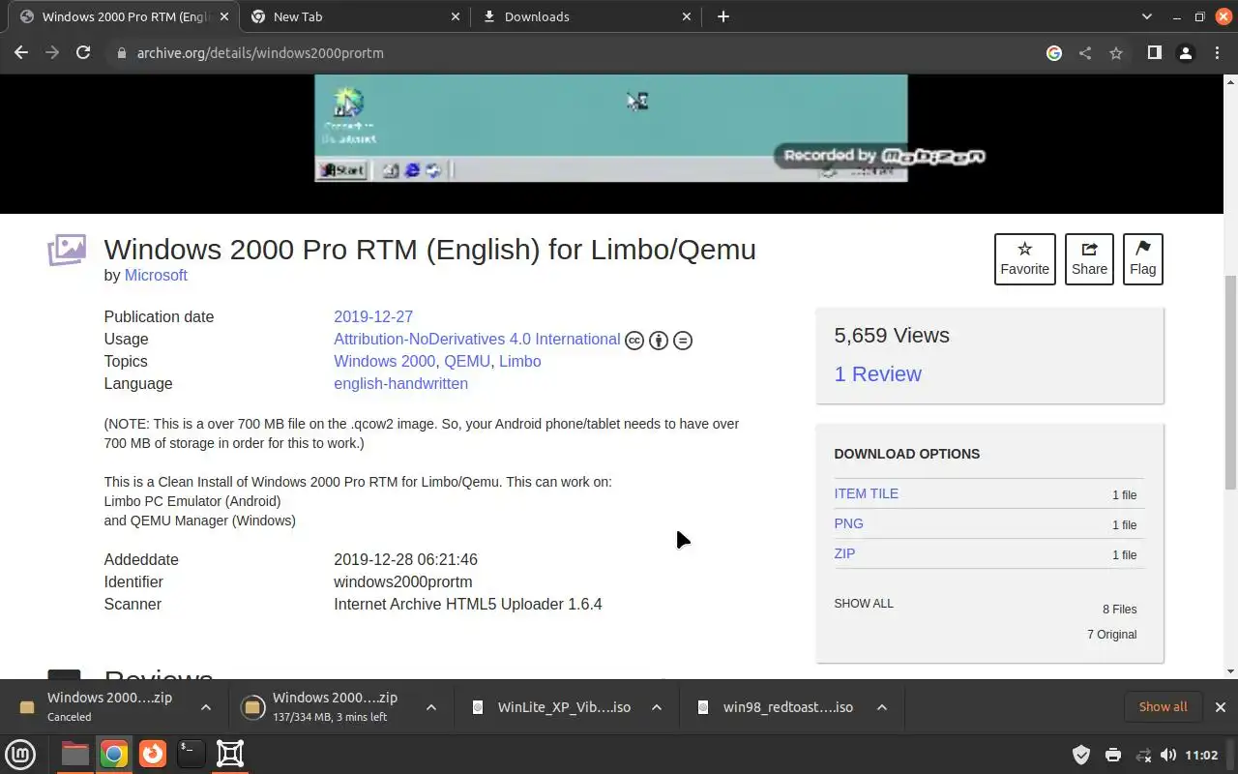The width and height of the screenshot is (1238, 774).
Task: Select the capture-frame app on the taskbar
Action: coord(230,754)
